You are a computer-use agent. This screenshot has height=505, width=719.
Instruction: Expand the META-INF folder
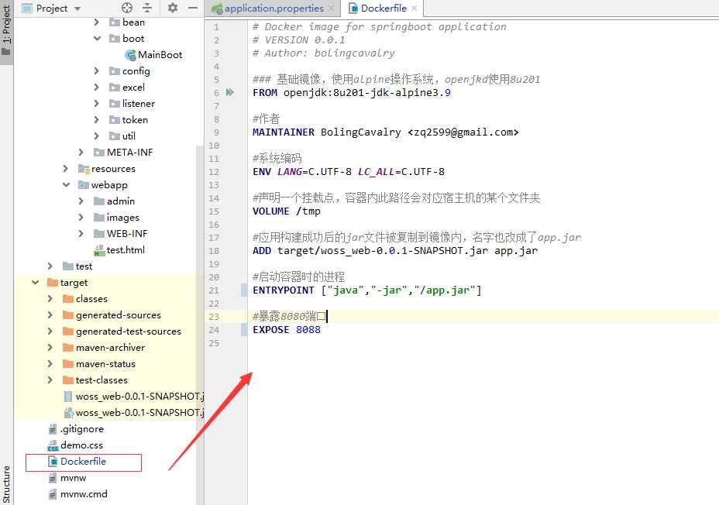point(81,152)
